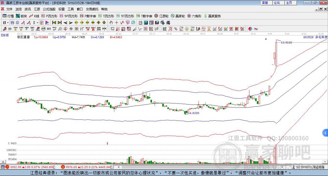
Task: Open the 日 period dropdown
Action: [5, 23]
